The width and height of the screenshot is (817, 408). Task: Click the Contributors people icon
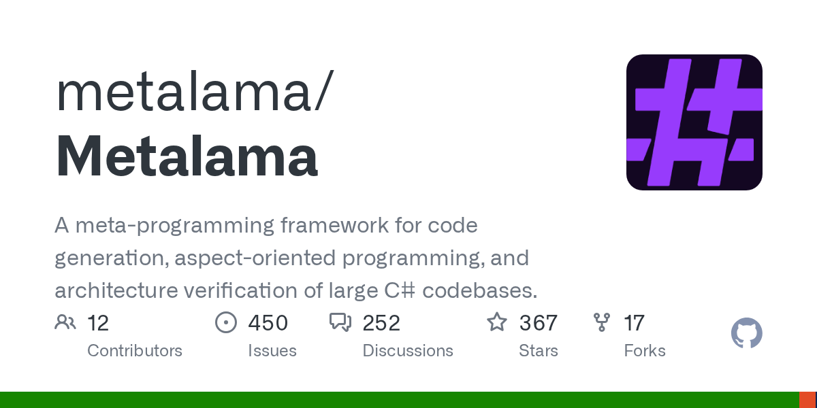tap(65, 322)
